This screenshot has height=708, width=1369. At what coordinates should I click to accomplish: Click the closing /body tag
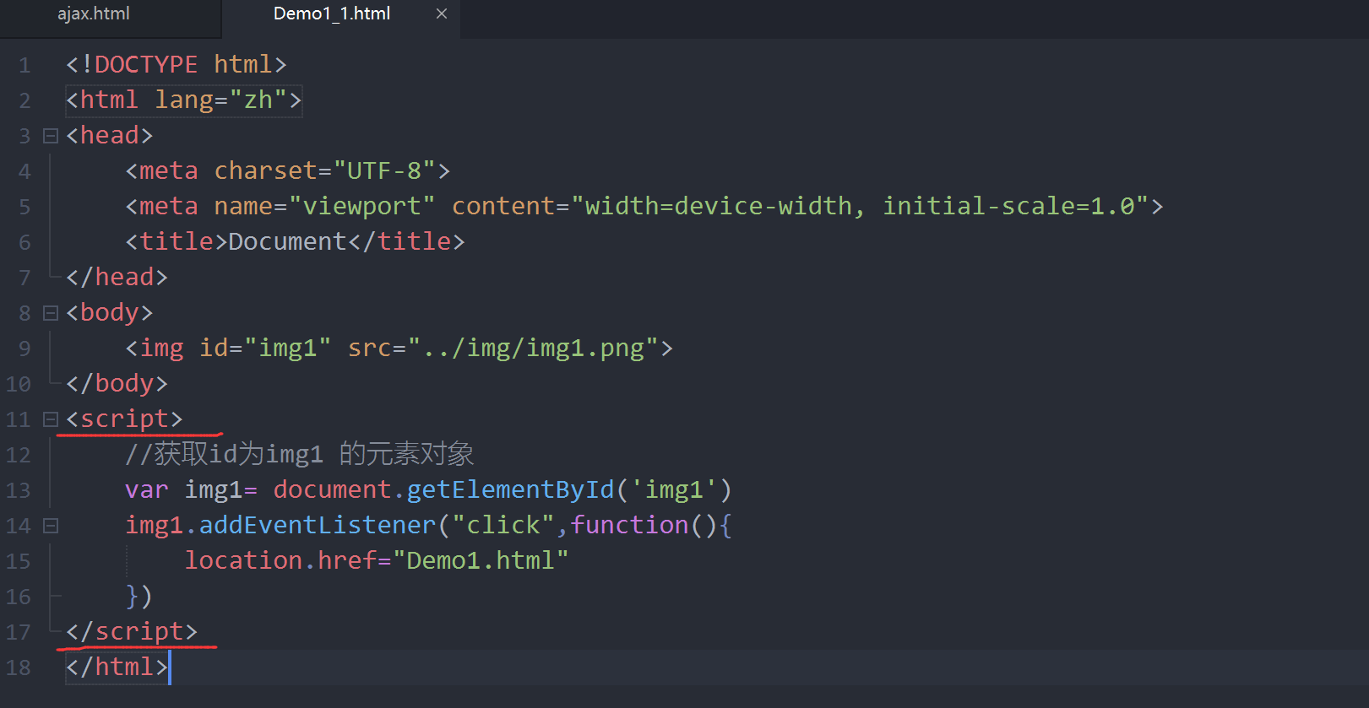[117, 383]
